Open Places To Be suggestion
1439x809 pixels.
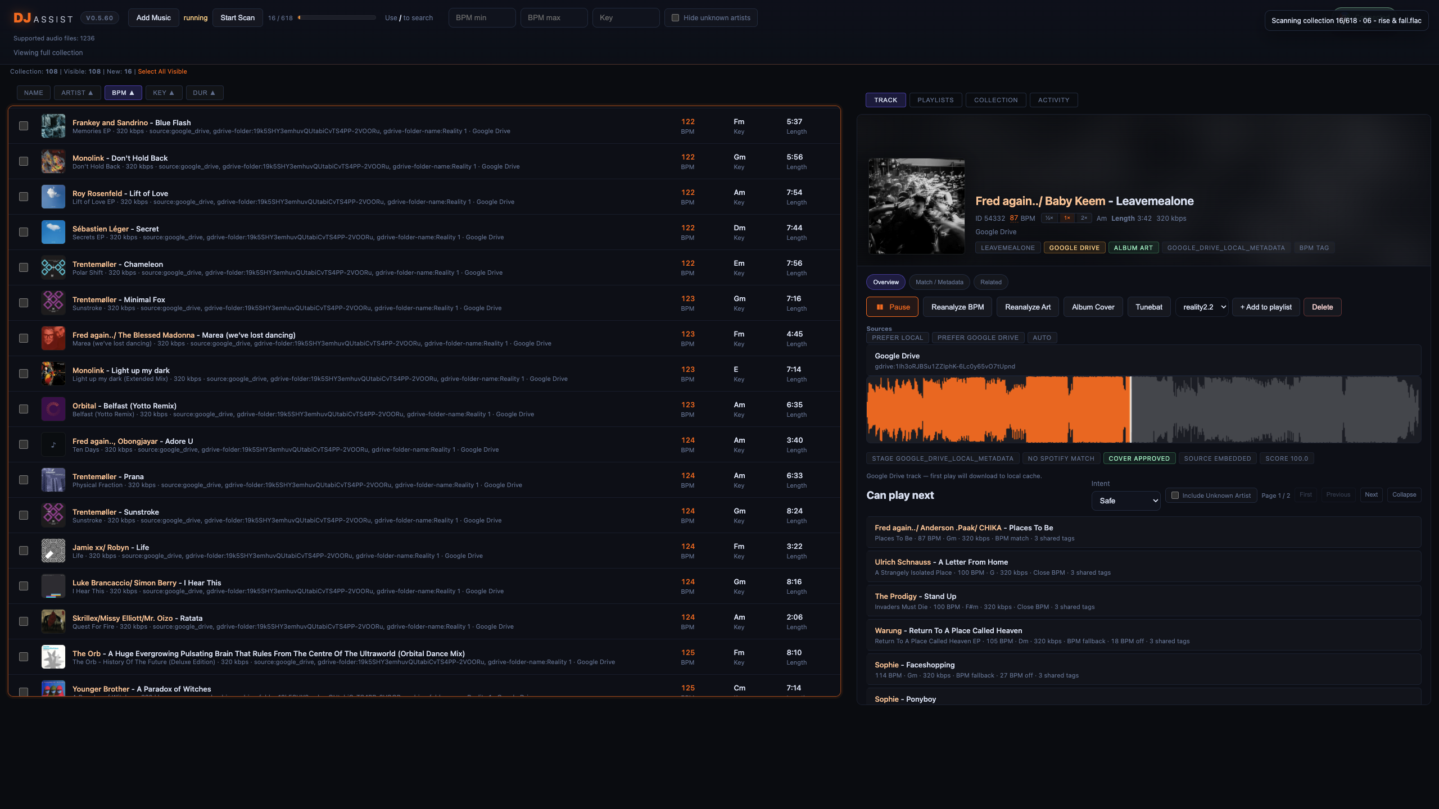[1143, 532]
